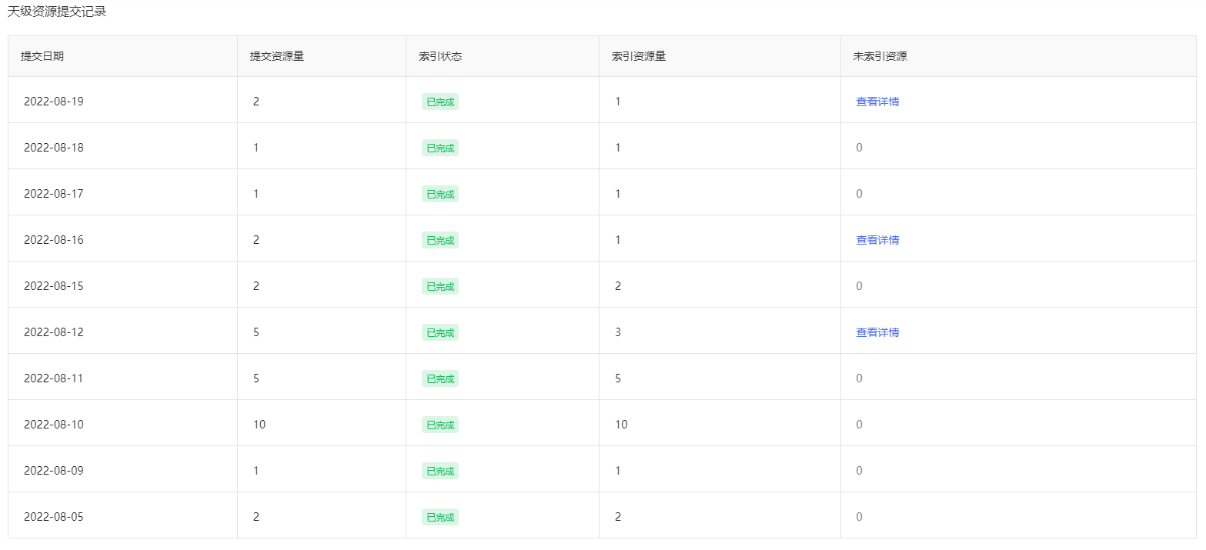Click the 天级资源提交记录 title text
This screenshot has width=1206, height=550.
[x=57, y=12]
